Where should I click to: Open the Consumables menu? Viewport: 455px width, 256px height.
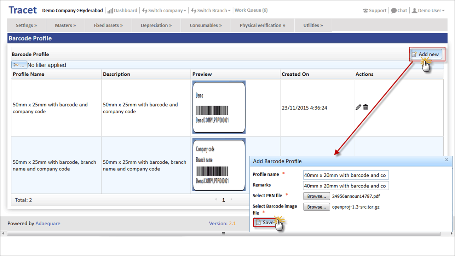tap(206, 25)
